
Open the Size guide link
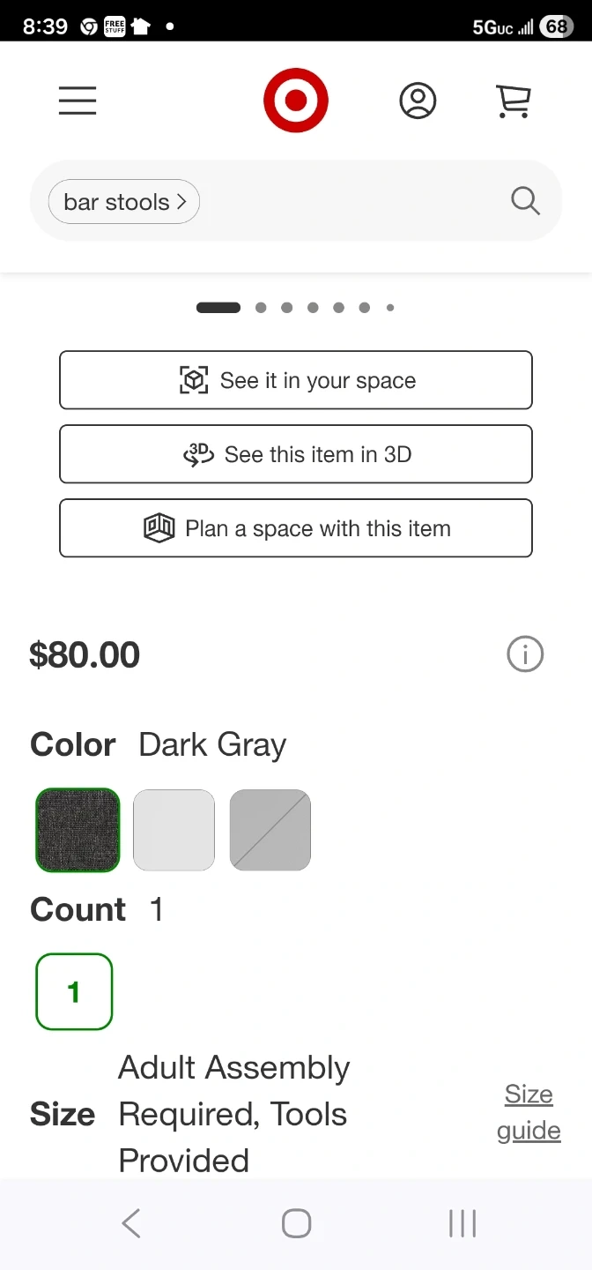pyautogui.click(x=529, y=1112)
